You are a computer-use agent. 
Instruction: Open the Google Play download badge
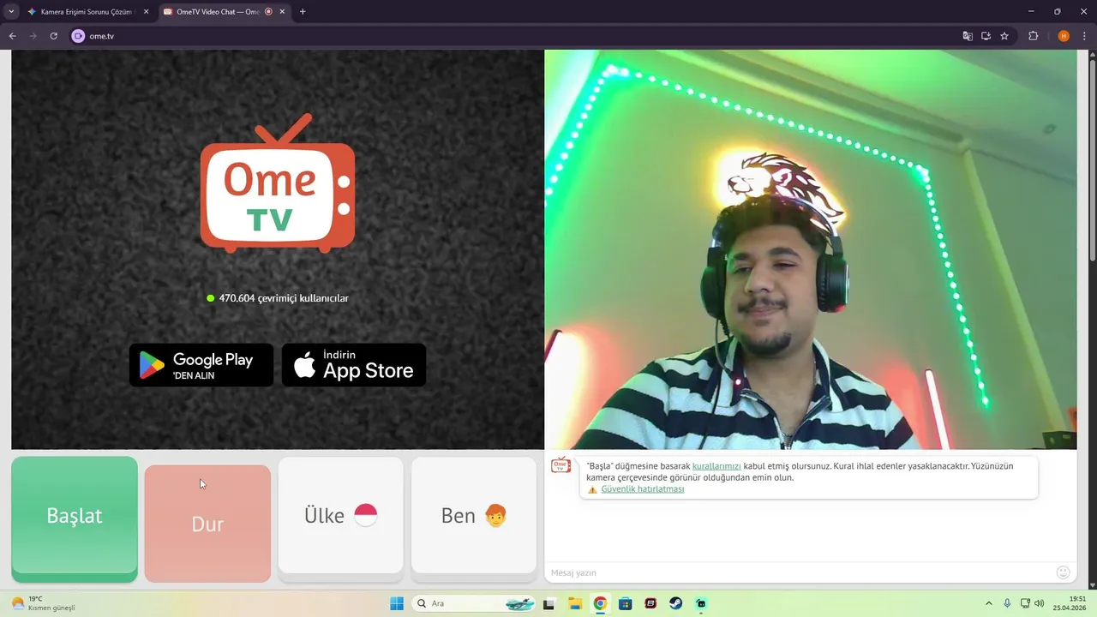click(x=201, y=365)
